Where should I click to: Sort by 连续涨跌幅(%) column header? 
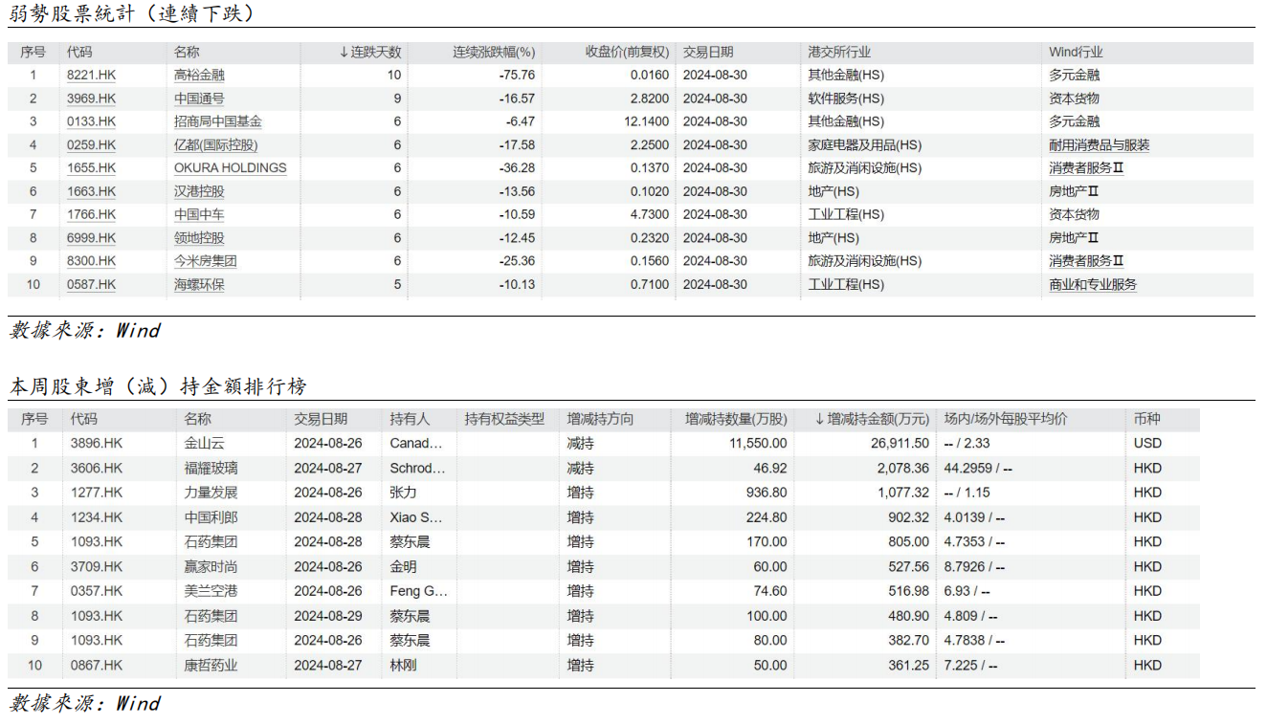tap(494, 53)
